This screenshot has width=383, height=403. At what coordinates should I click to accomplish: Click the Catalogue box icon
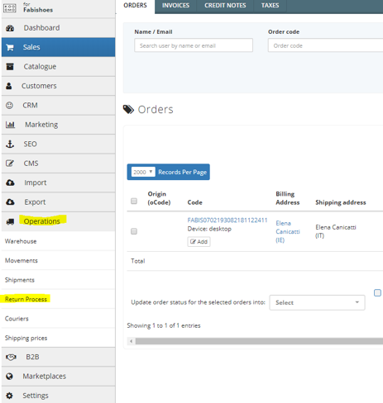coord(10,67)
